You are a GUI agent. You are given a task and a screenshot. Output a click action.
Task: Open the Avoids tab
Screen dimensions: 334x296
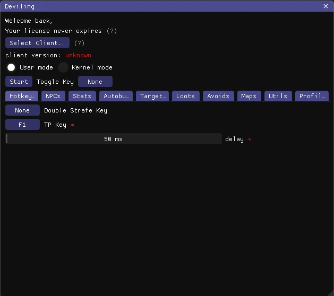click(218, 96)
